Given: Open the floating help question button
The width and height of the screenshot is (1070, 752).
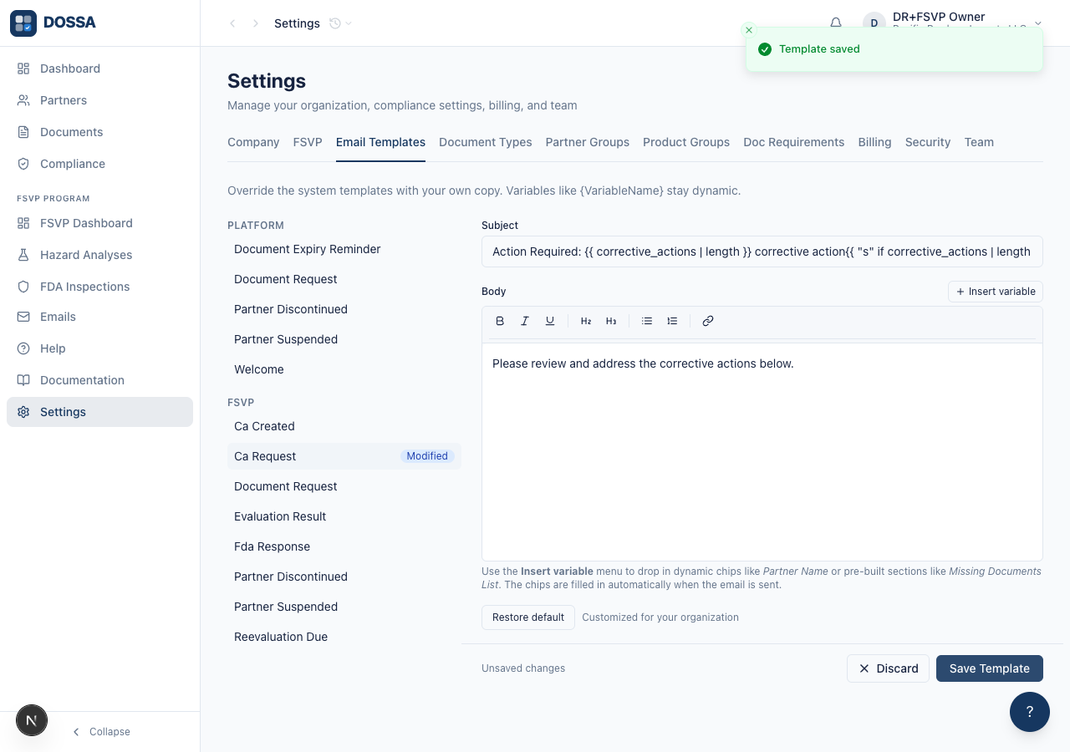Looking at the screenshot, I should 1030,712.
